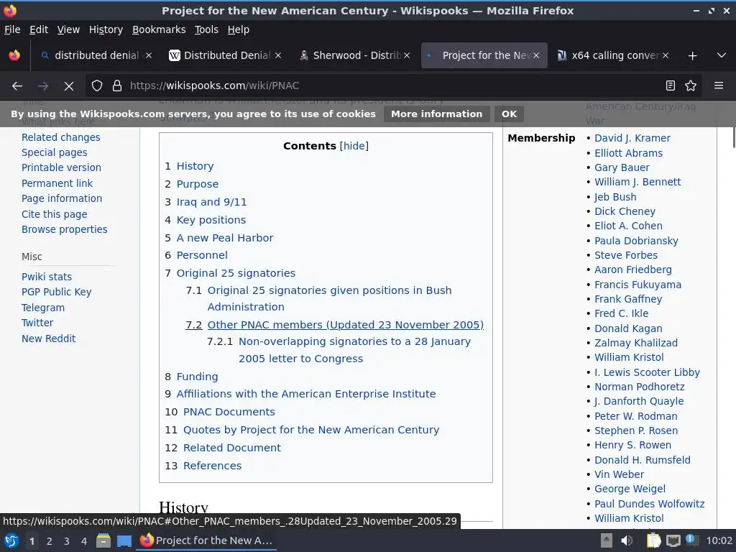Open PGP Public Key link
The image size is (736, 552).
click(x=56, y=292)
